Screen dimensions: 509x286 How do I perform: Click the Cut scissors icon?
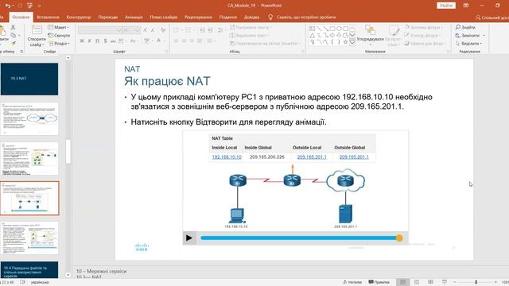(13, 27)
